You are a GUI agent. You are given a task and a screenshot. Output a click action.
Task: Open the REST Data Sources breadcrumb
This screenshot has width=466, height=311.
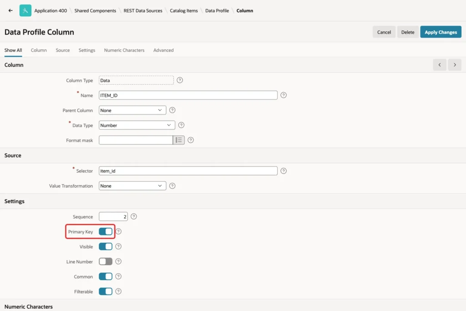click(x=143, y=10)
